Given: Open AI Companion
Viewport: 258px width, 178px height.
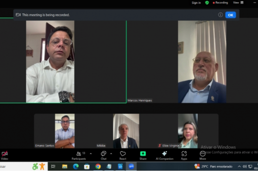Looking at the screenshot, I should (165, 156).
